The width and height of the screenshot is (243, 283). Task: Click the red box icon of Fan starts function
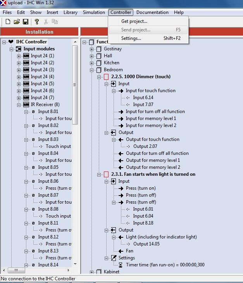click(x=106, y=174)
